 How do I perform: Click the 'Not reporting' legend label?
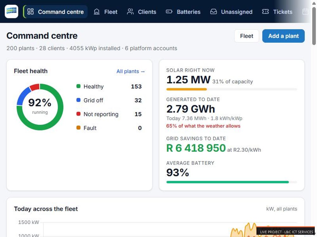click(x=101, y=114)
